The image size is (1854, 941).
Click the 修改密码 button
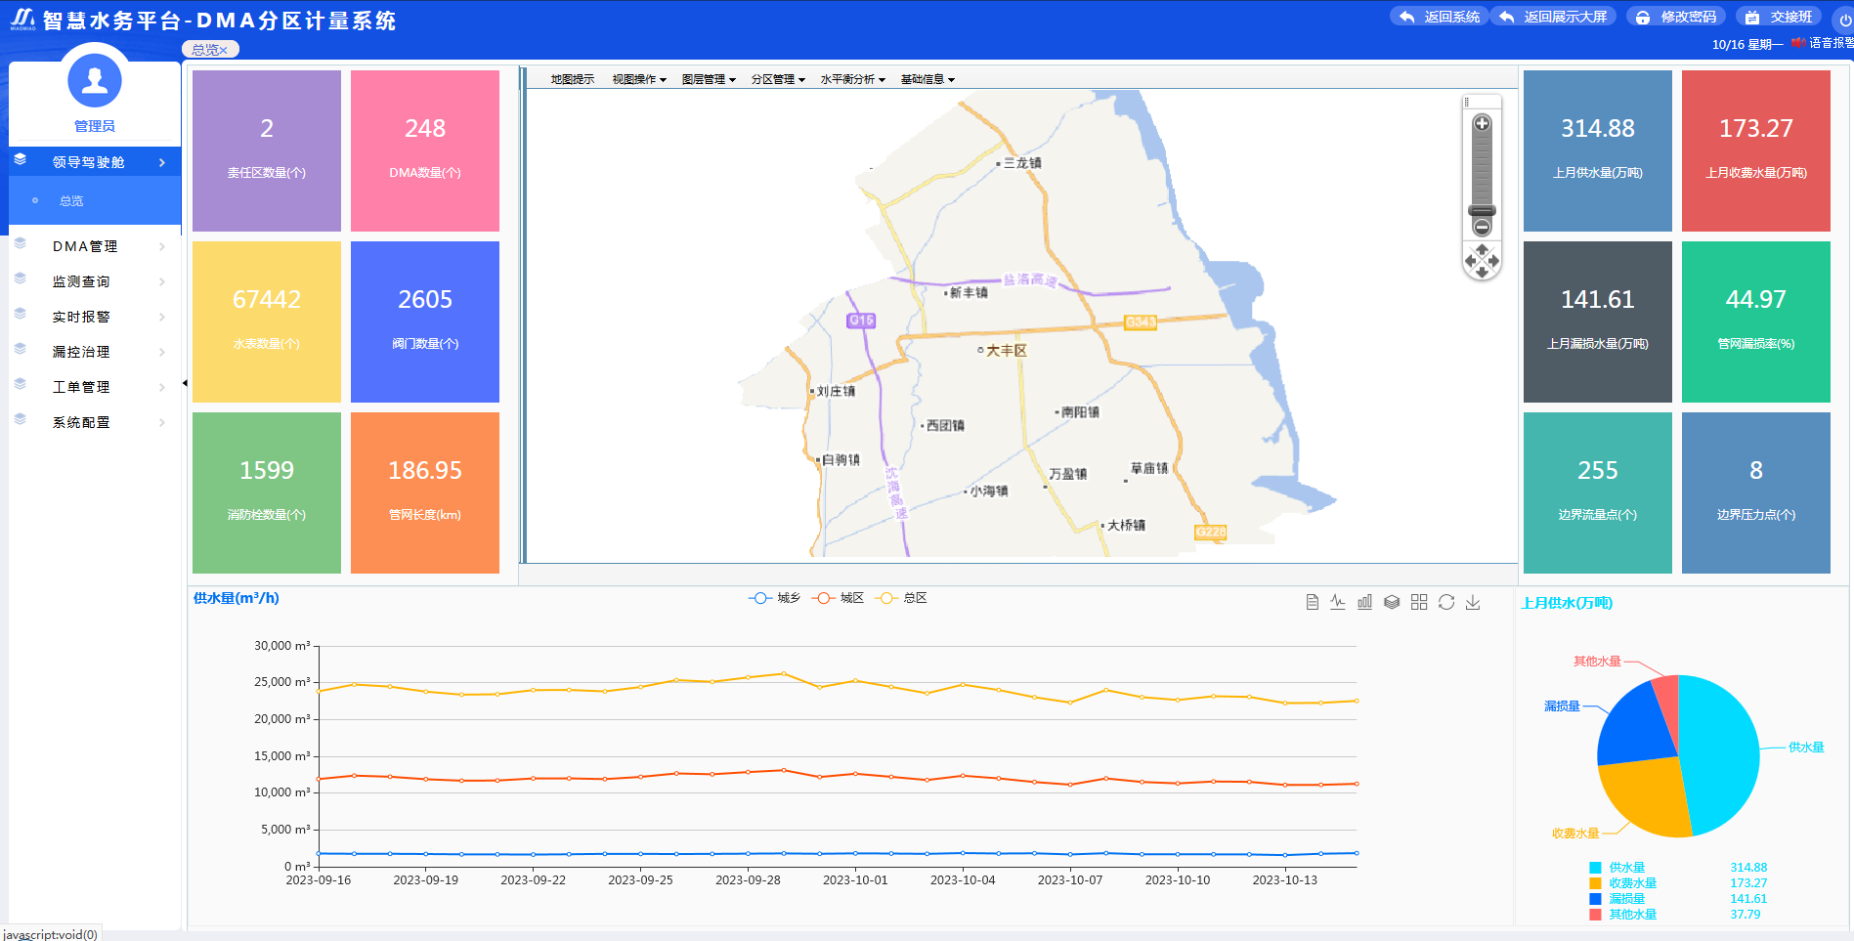(1677, 17)
